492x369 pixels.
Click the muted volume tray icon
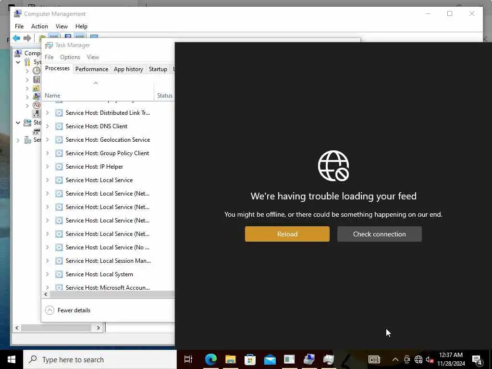430,359
